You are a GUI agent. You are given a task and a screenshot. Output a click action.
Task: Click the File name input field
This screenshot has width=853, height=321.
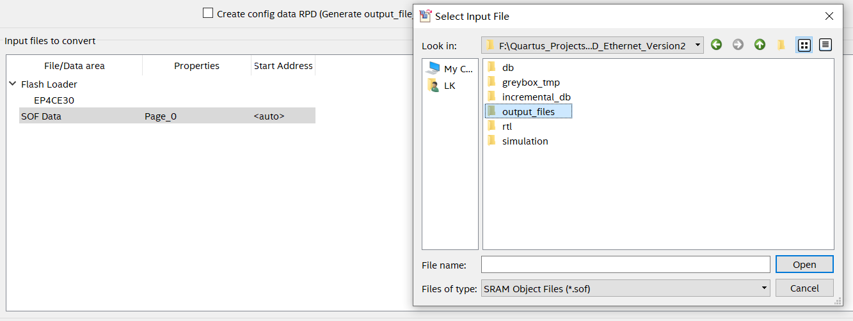625,265
